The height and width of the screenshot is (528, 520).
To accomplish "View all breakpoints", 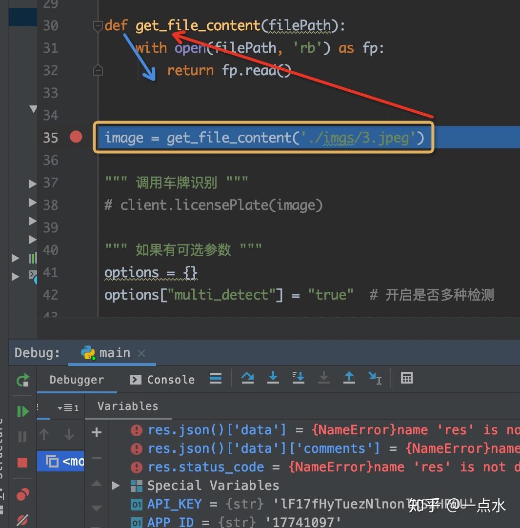I will [22, 494].
